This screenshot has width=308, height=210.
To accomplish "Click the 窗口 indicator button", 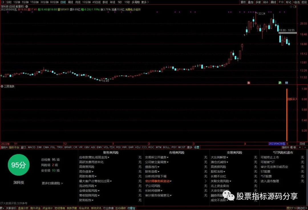I will 24,147.
